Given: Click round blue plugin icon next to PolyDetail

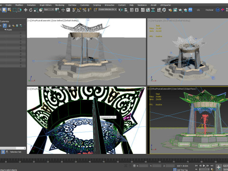Looking at the screenshot, I should click(x=218, y=10).
